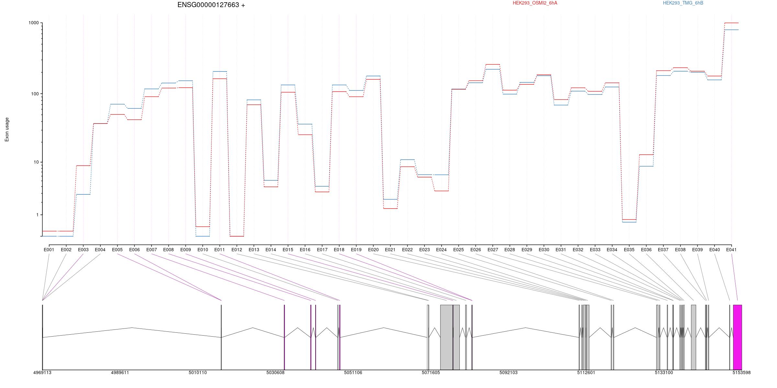Click exon label E039
777x388 pixels.
697,250
